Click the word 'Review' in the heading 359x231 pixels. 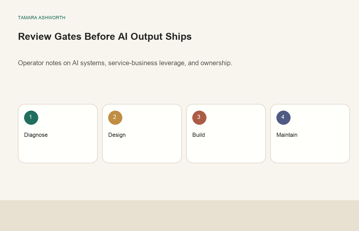pyautogui.click(x=35, y=36)
